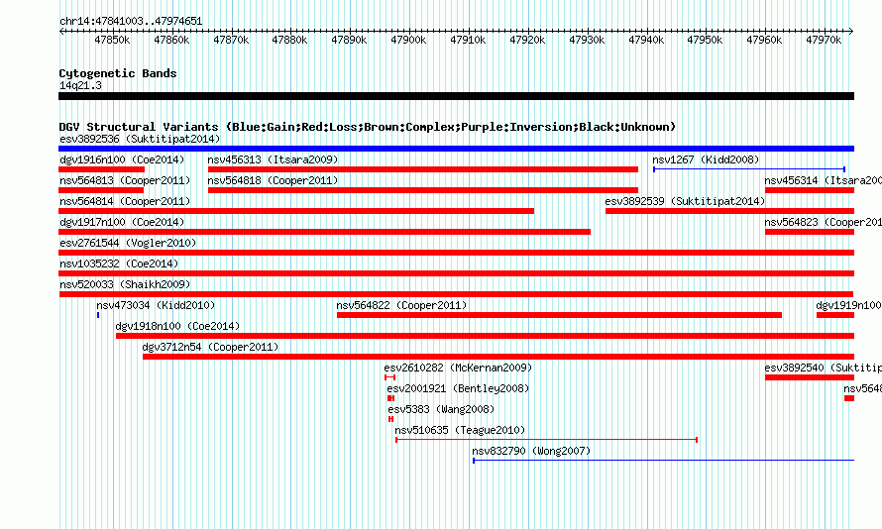Screen dimensions: 882x529
Task: Click the esv3892536 (Suktitipat2014) gain variant label
Action: click(140, 139)
